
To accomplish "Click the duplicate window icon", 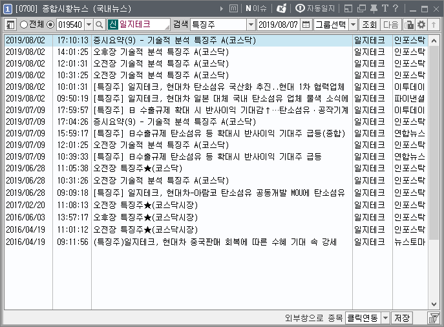I will pyautogui.click(x=361, y=9).
